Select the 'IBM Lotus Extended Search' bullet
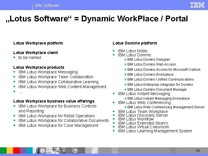 (x=143, y=123)
